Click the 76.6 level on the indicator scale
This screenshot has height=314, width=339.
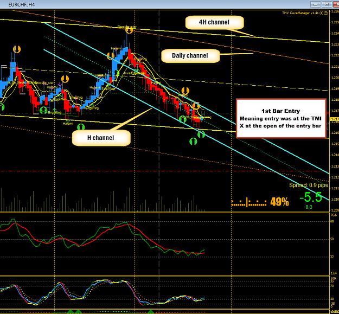tap(334, 215)
